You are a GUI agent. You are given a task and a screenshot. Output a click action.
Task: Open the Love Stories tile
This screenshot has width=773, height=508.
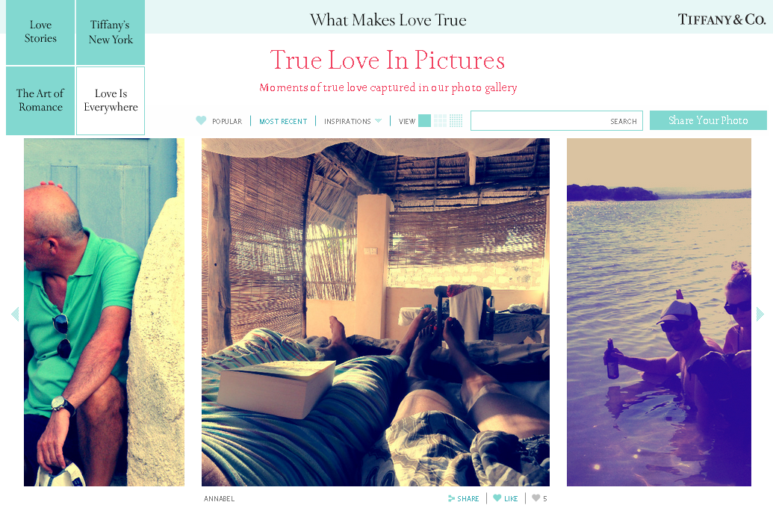(x=40, y=32)
